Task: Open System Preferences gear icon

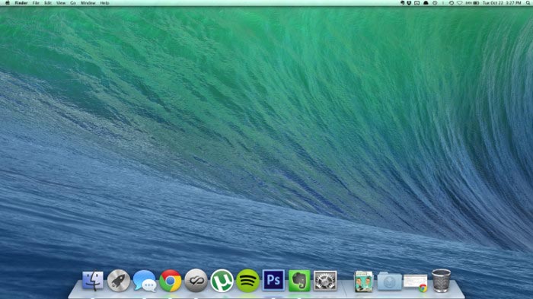Action: pyautogui.click(x=325, y=281)
